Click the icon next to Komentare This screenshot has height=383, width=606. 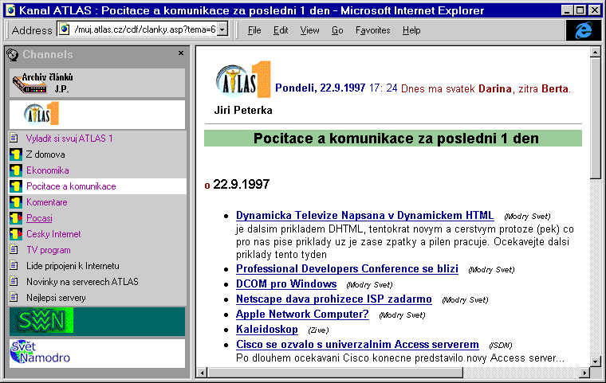[16, 202]
